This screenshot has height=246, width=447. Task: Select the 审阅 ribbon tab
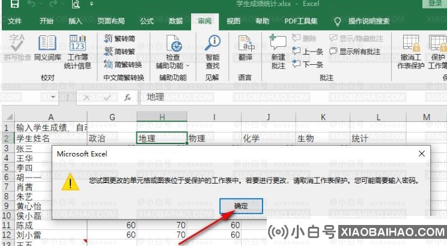[x=205, y=22]
